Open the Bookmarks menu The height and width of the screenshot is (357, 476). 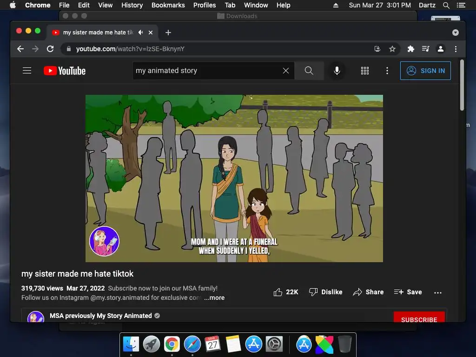(168, 5)
